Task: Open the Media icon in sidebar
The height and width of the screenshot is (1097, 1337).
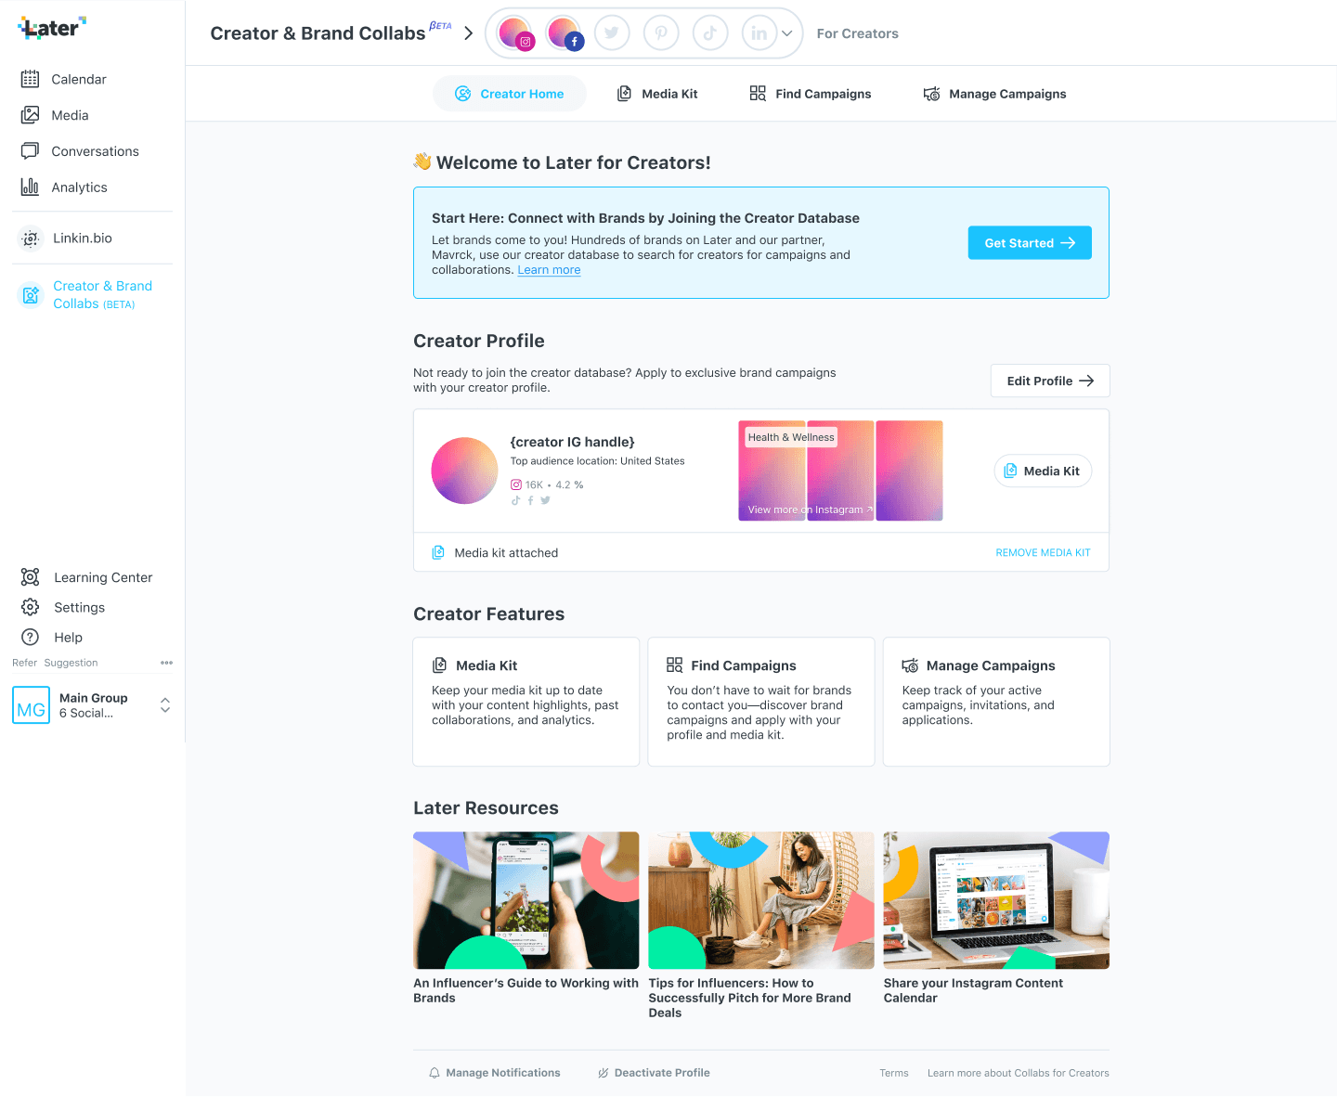Action: 31,115
